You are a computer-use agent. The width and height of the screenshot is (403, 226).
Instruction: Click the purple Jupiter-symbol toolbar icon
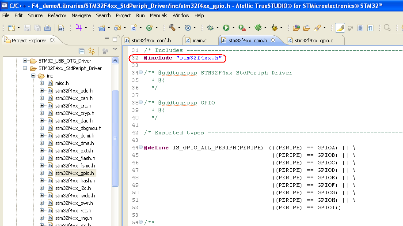(79, 27)
